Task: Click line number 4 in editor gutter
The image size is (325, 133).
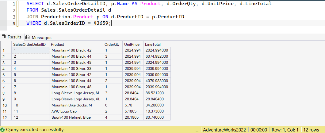Action: 14,23
